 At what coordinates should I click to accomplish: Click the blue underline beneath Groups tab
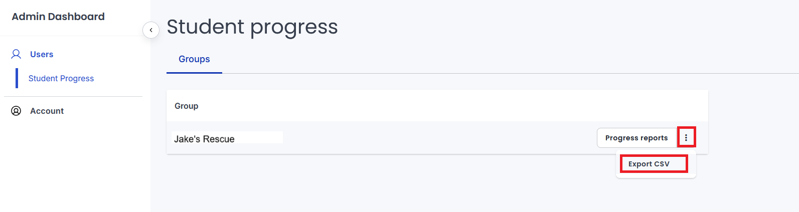(x=194, y=73)
